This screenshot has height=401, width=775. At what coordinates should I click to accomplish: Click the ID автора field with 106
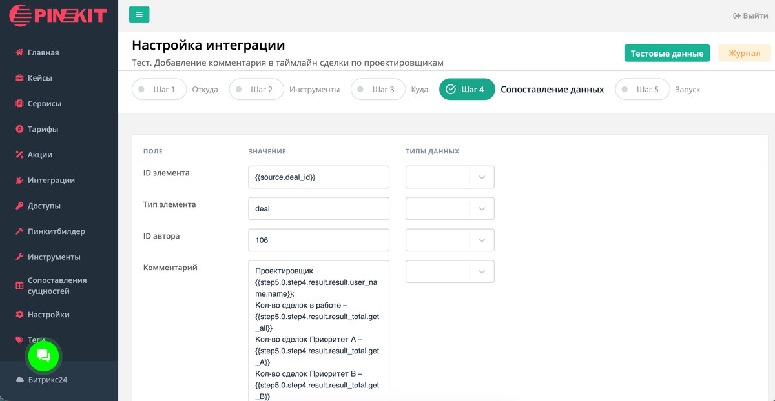coord(319,240)
